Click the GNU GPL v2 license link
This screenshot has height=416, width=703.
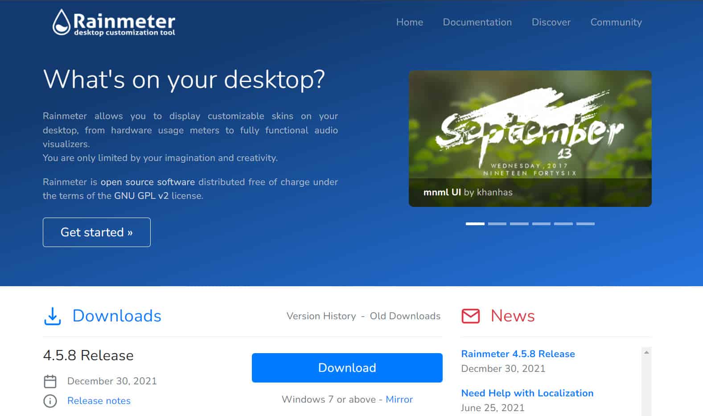(x=141, y=196)
